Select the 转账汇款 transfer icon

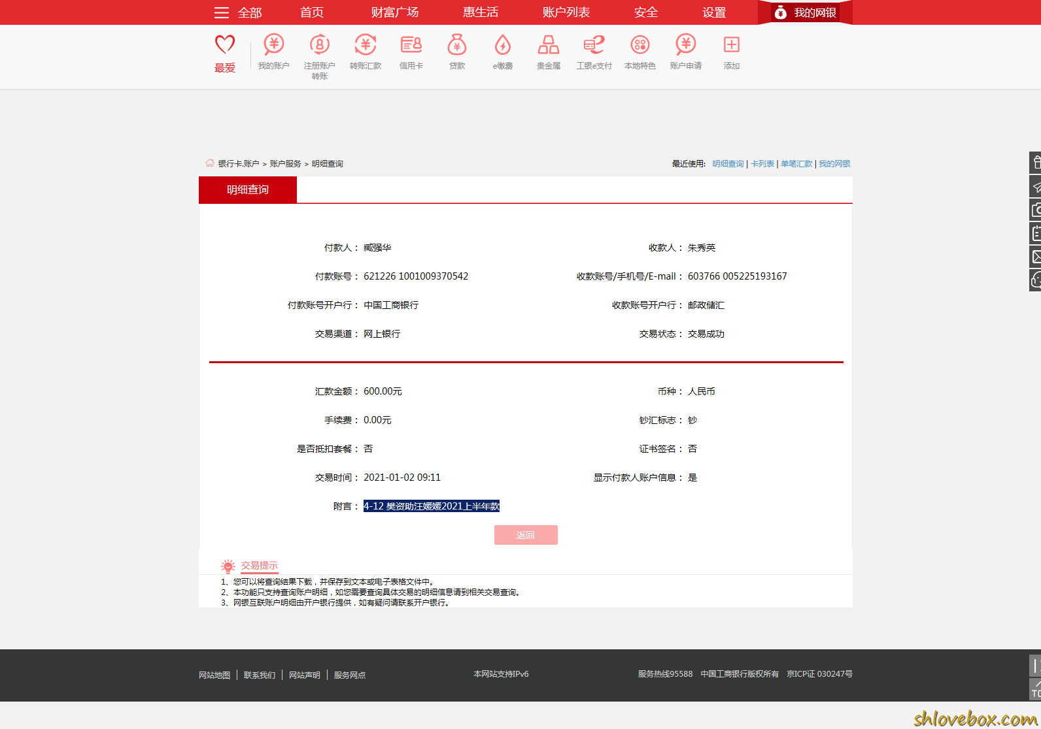tap(366, 44)
